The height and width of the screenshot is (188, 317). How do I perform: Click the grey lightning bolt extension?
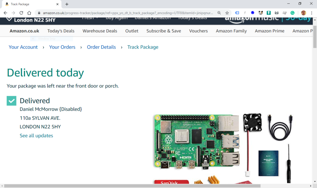point(245,13)
